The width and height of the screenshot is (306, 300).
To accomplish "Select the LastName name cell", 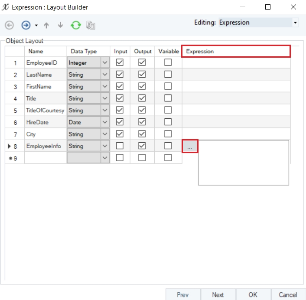I will [46, 75].
